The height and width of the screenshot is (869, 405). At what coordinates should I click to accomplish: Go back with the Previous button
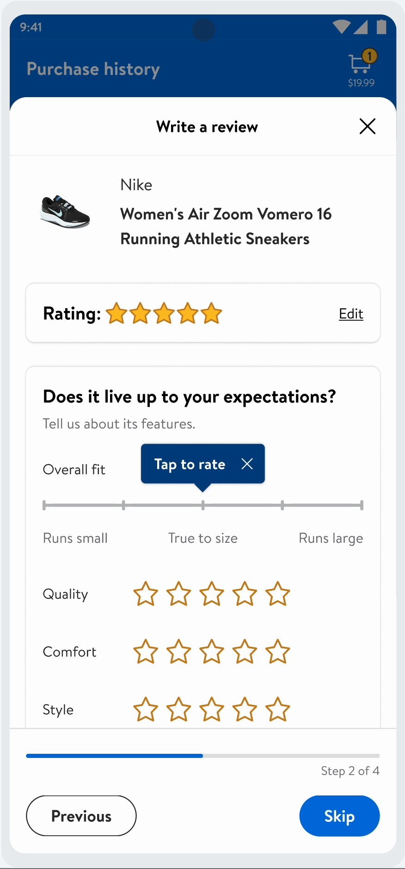(x=81, y=816)
